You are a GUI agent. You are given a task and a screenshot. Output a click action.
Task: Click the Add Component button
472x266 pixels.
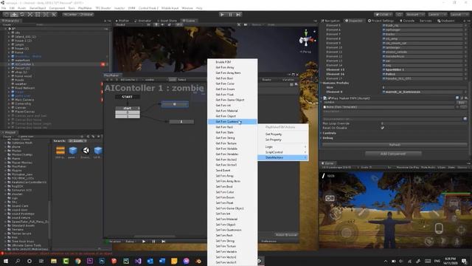[393, 154]
